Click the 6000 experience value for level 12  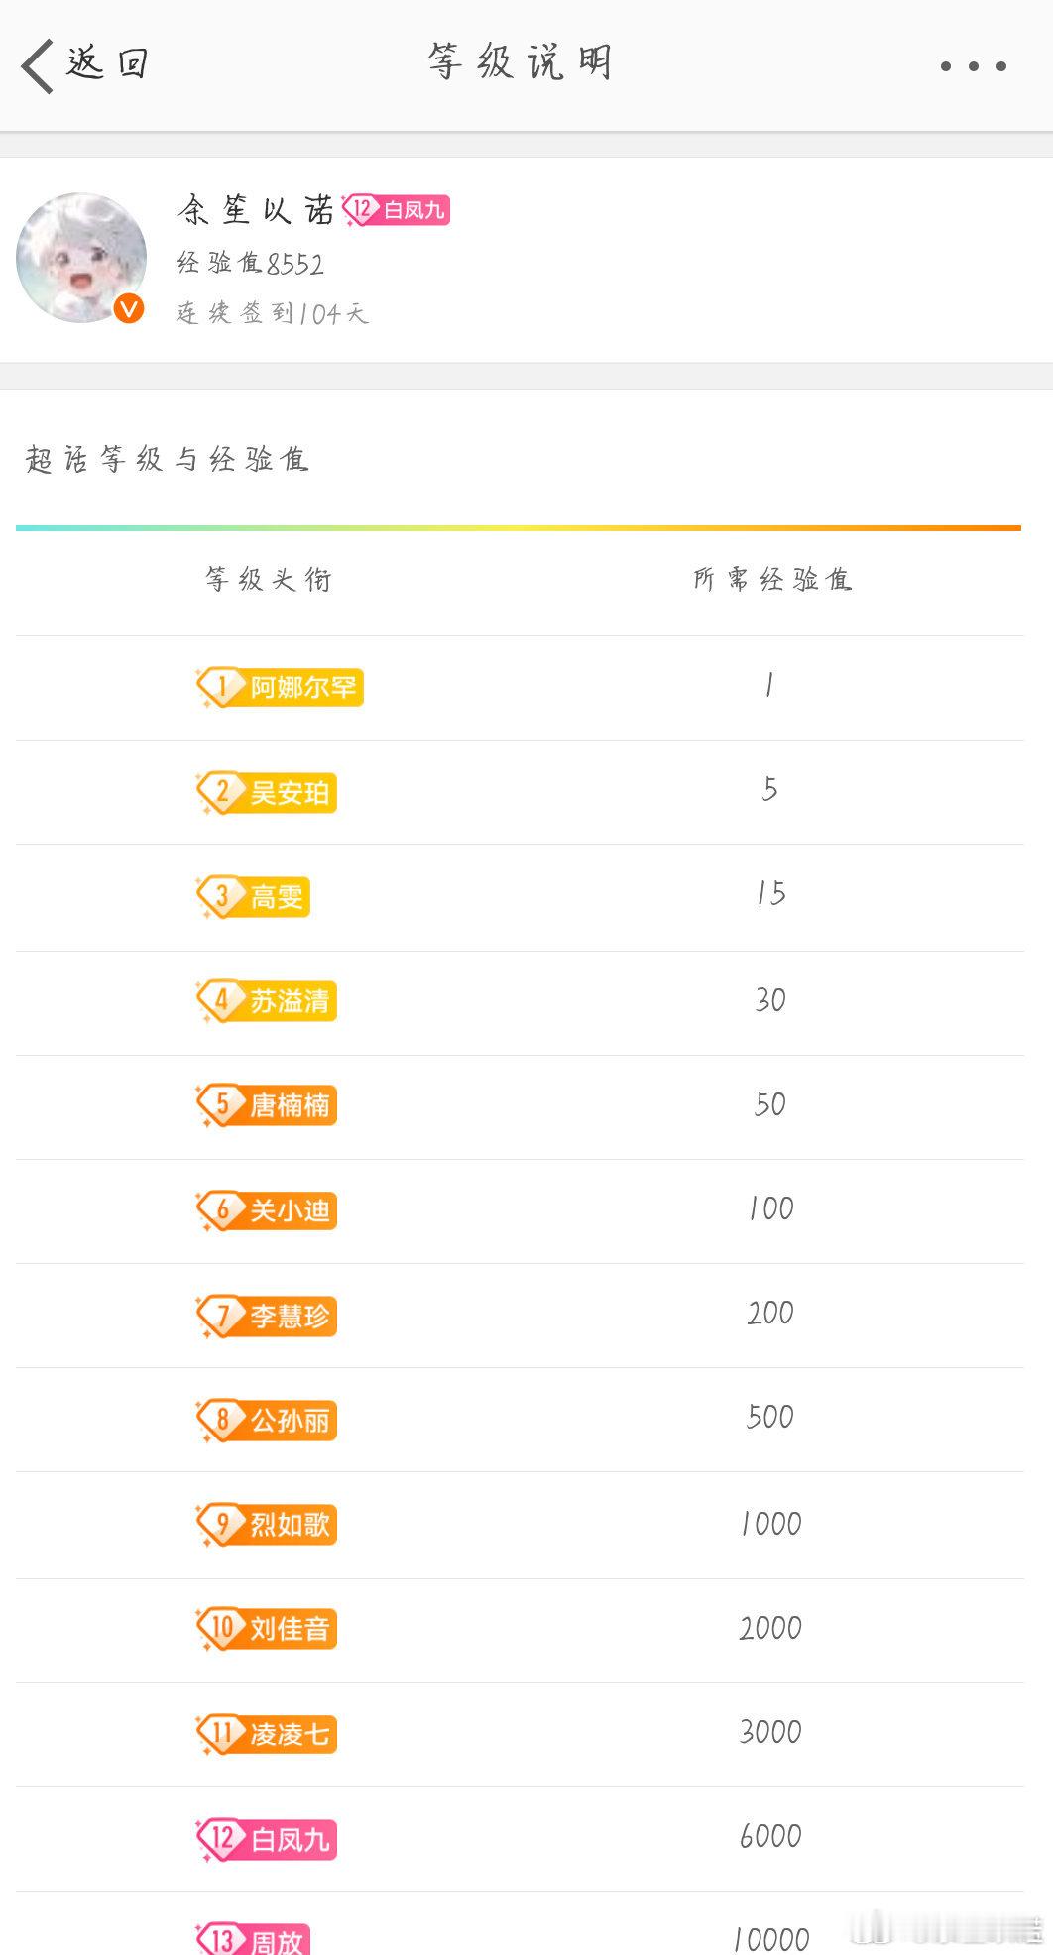pos(770,1836)
